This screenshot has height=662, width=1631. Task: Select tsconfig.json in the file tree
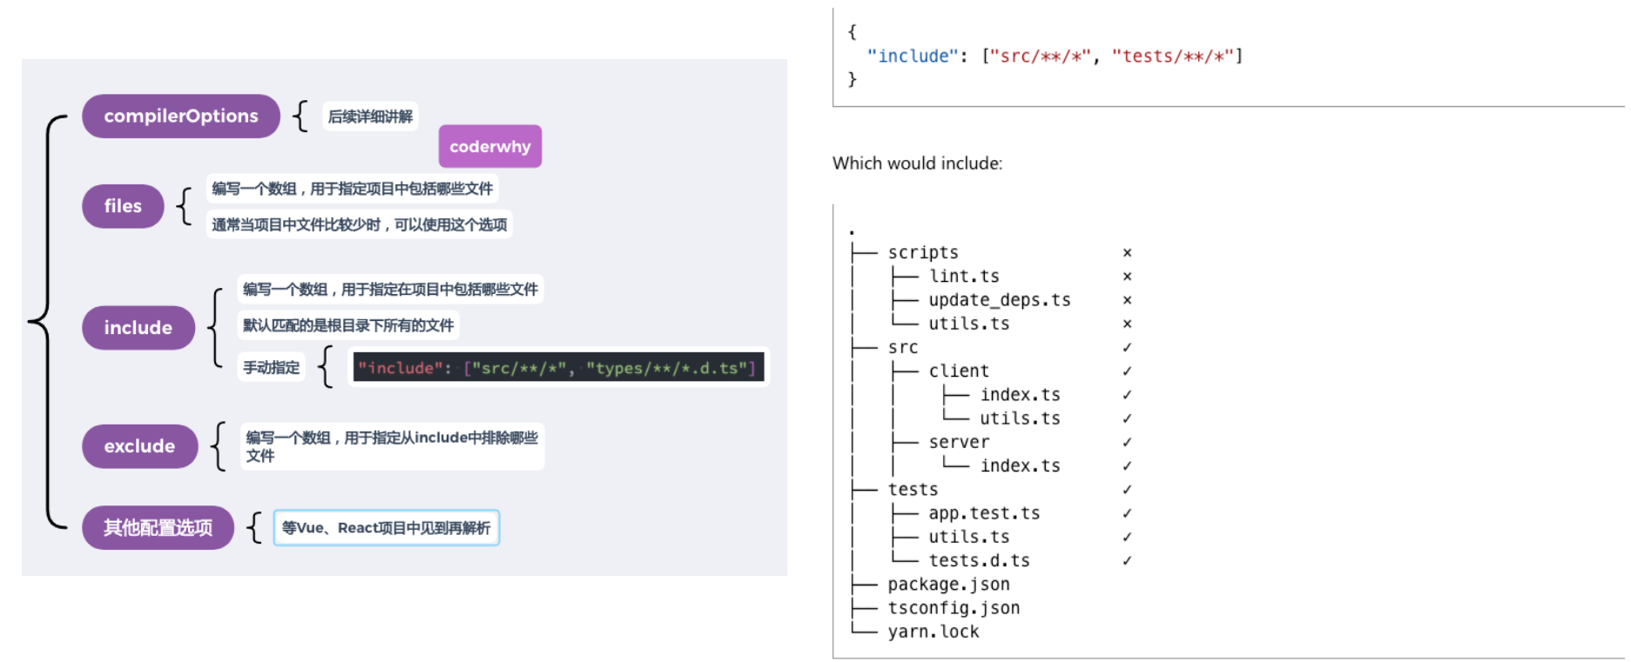click(953, 608)
